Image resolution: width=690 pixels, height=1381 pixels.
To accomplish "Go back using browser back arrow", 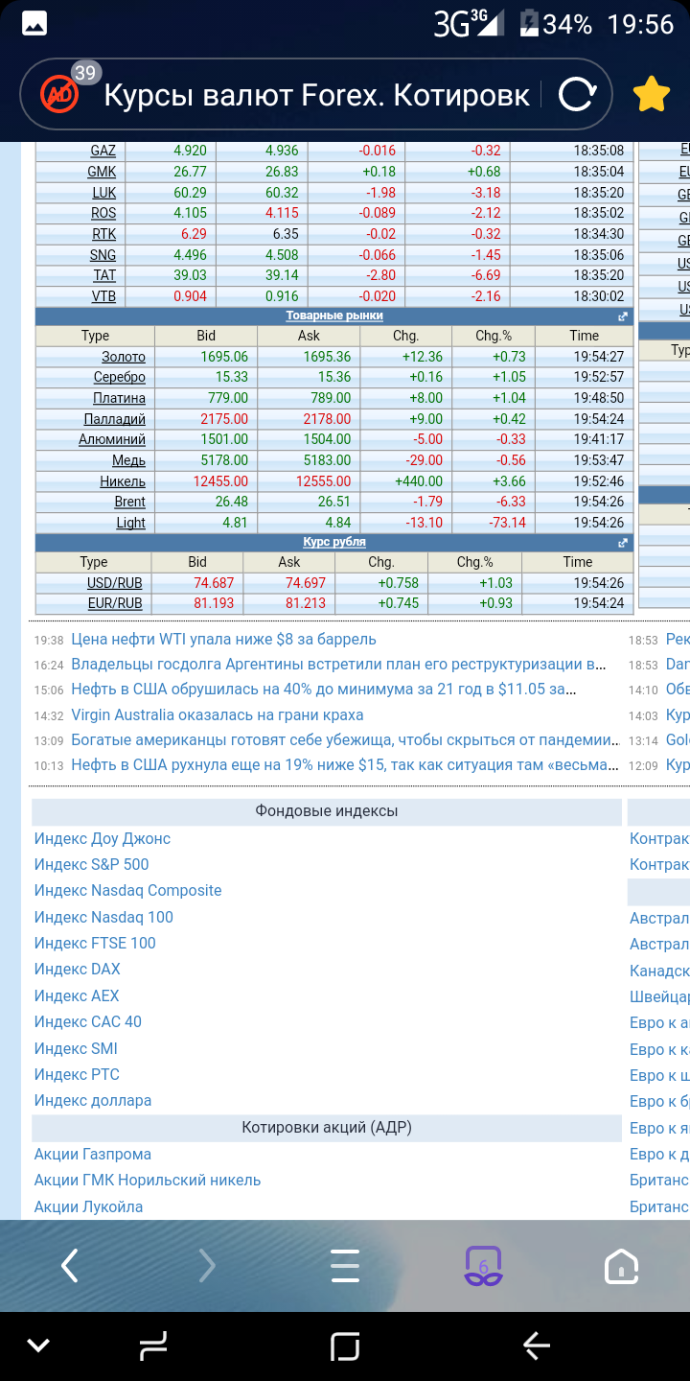I will point(69,1266).
